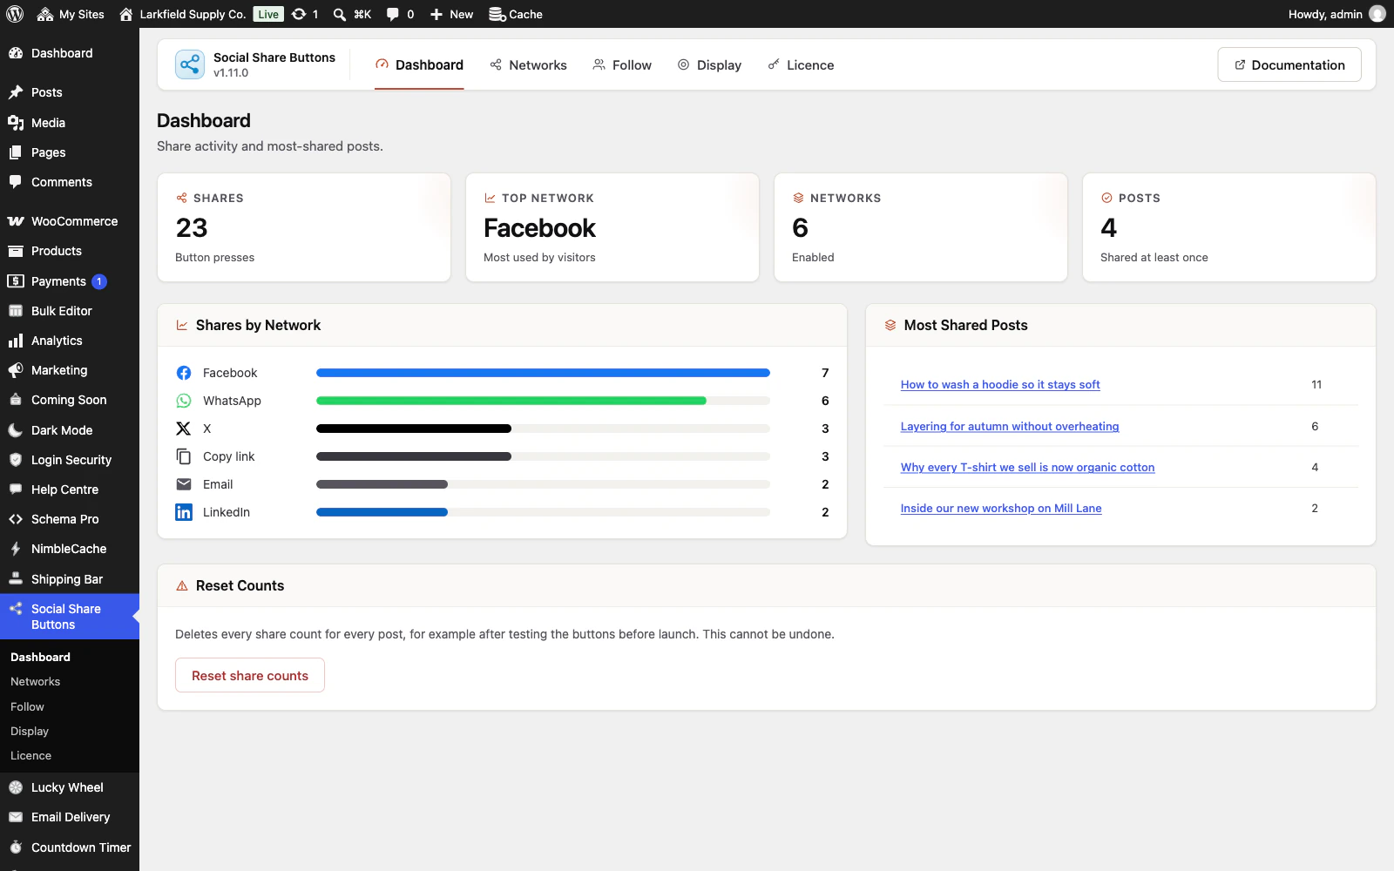Click Reset share counts button
1394x871 pixels.
pyautogui.click(x=250, y=675)
